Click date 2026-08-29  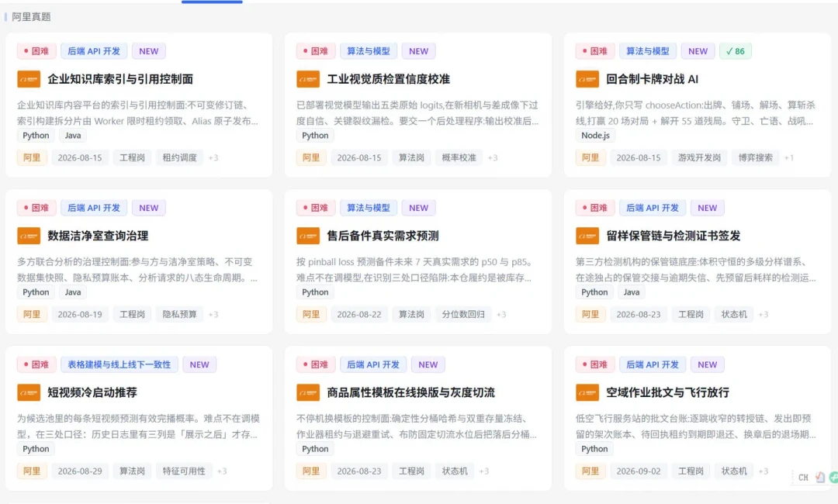[x=80, y=471]
